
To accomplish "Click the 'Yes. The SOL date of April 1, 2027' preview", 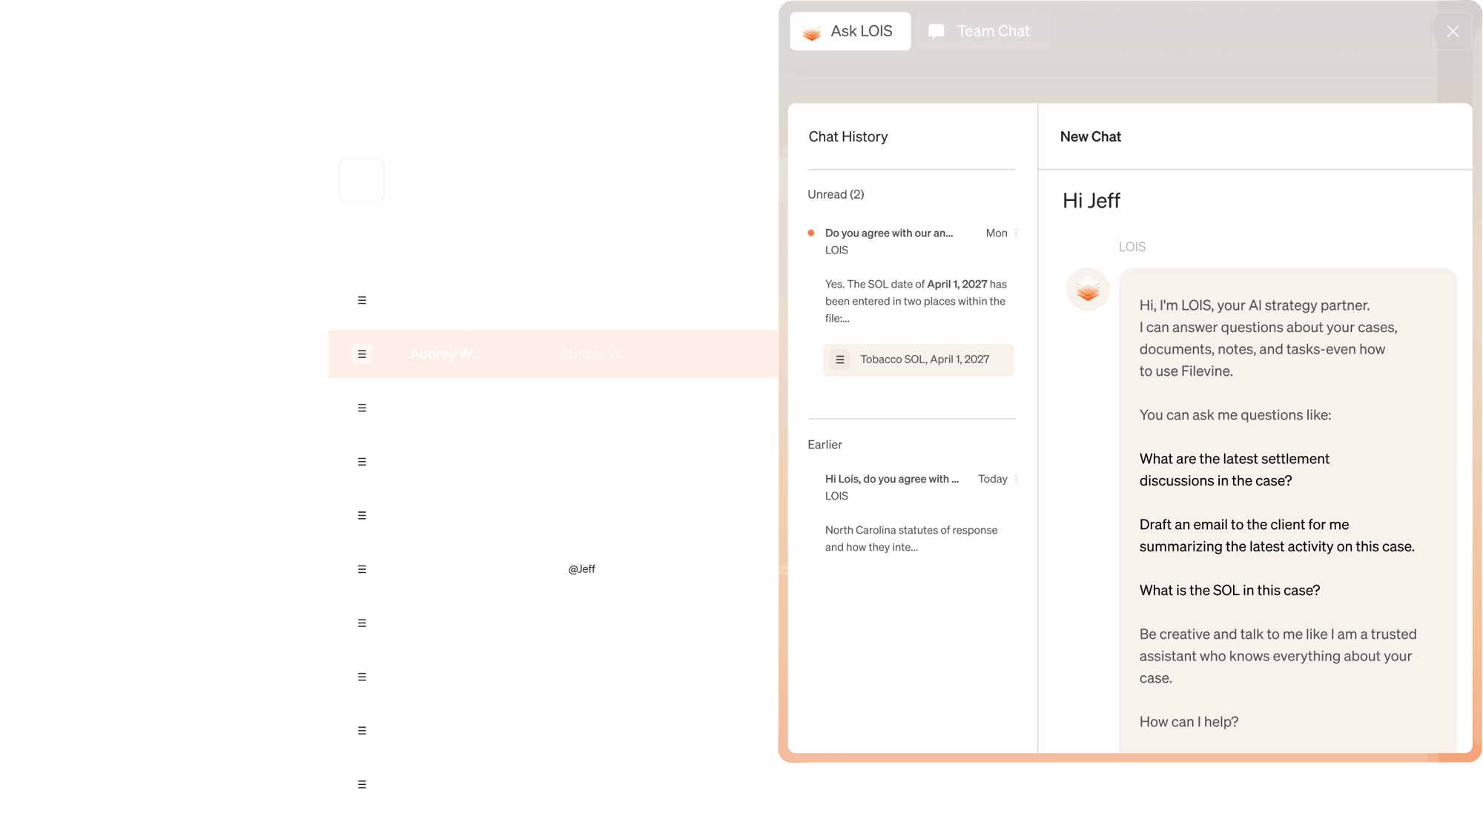I will [x=916, y=301].
